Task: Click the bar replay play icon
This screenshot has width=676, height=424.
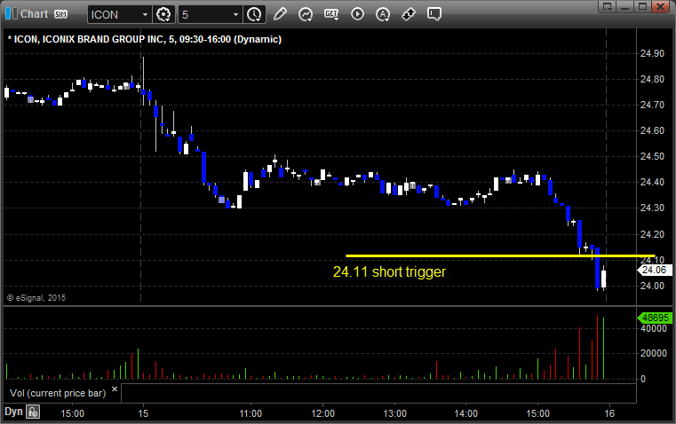Action: click(357, 14)
